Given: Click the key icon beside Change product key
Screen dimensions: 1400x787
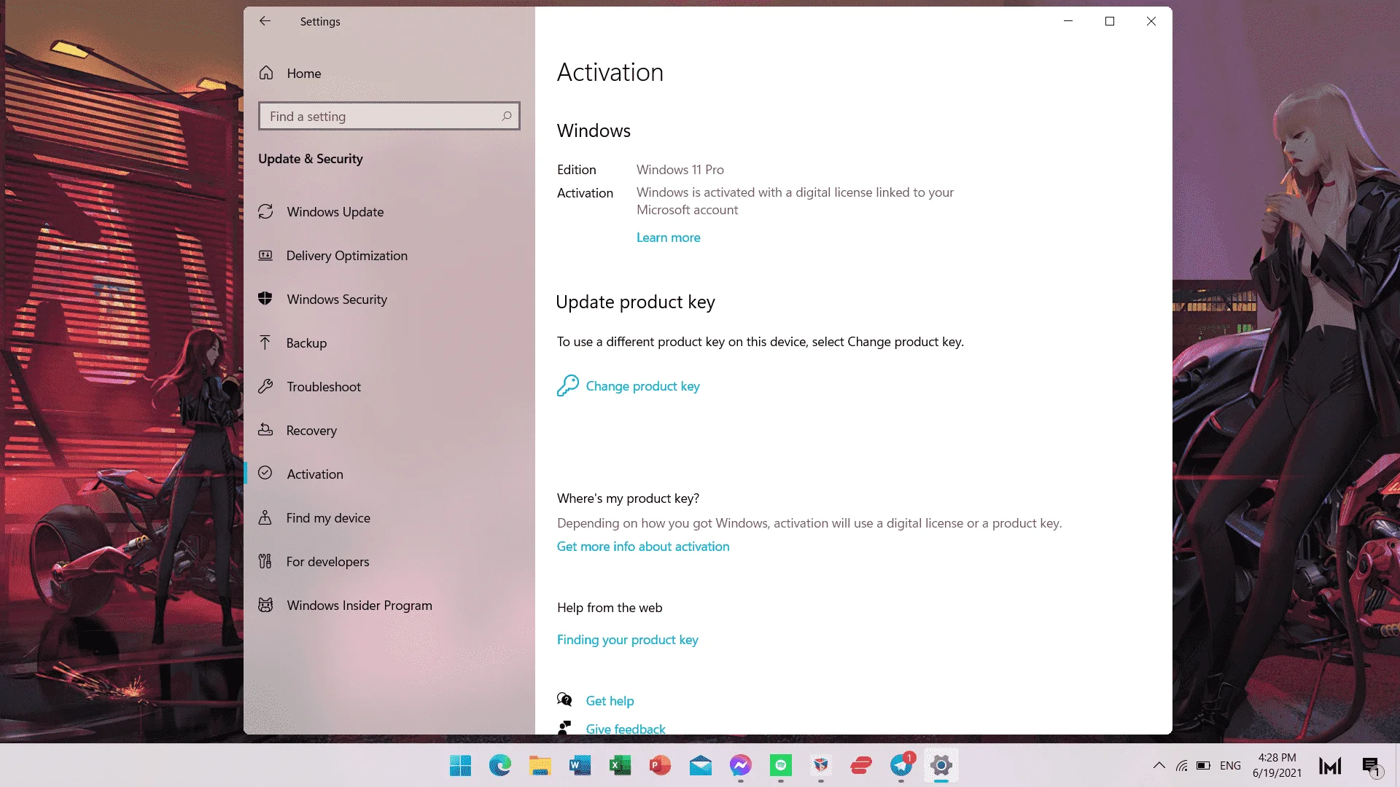Looking at the screenshot, I should (567, 385).
